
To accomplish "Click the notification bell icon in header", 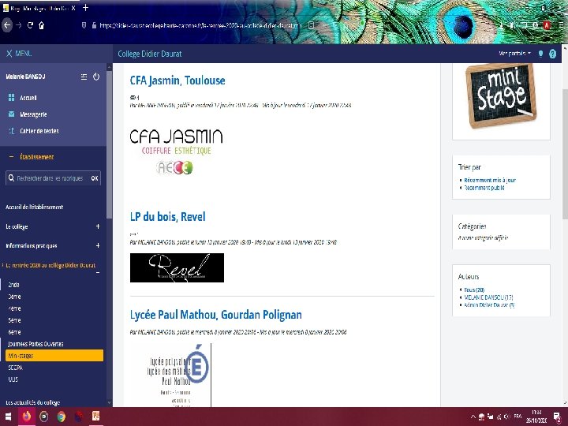I will 540,54.
